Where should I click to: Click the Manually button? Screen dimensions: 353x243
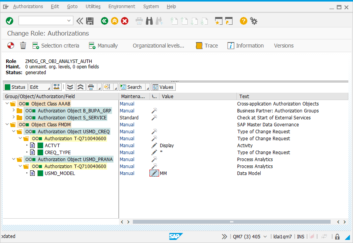(x=104, y=46)
